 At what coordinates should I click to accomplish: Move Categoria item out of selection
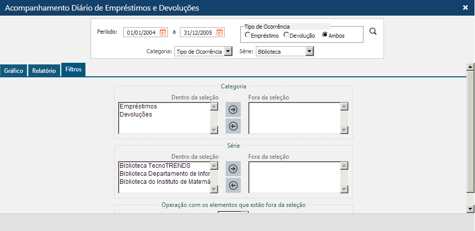233,109
